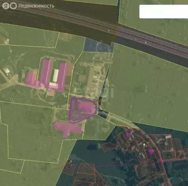Select the small black parcel right of highlighted plot
188x186 pixels.
pyautogui.click(x=102, y=113)
